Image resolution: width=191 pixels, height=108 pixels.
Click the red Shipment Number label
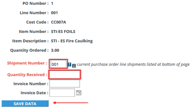tap(27, 63)
